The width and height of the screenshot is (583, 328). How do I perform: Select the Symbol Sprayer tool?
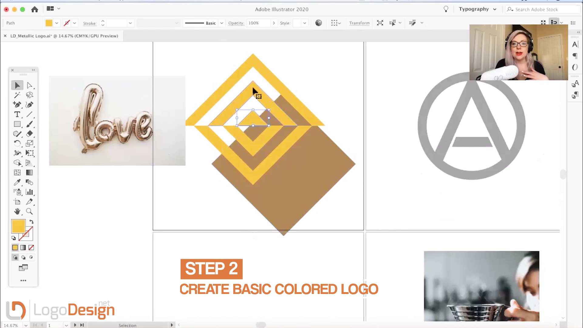tap(17, 192)
